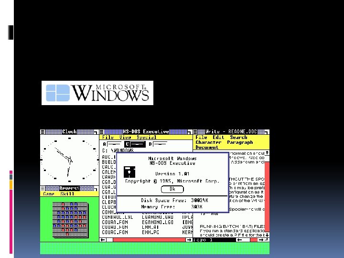Open the MS-DOS Executive system menu icon
344x258 pixels.
pyautogui.click(x=102, y=132)
